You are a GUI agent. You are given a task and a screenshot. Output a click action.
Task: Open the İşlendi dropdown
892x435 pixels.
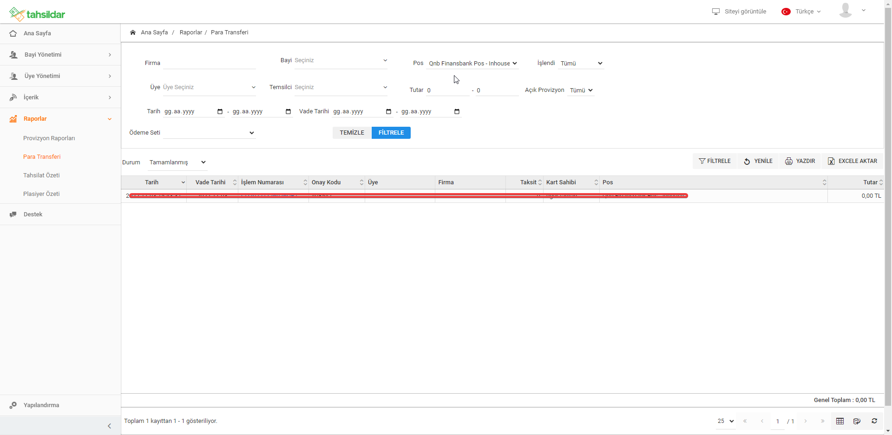click(581, 64)
